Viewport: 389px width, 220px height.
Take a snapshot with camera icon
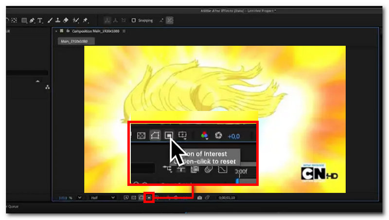(x=199, y=198)
